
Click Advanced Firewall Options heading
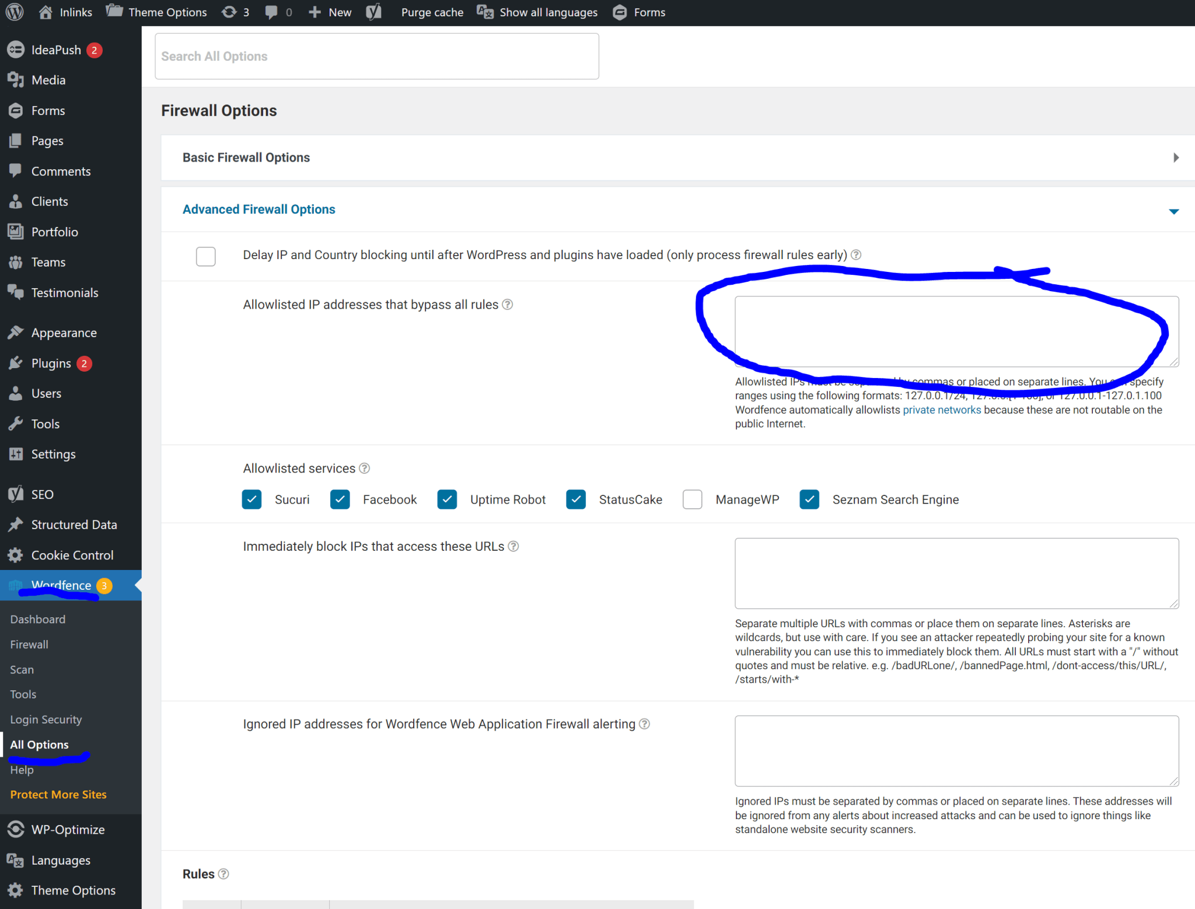[x=259, y=209]
